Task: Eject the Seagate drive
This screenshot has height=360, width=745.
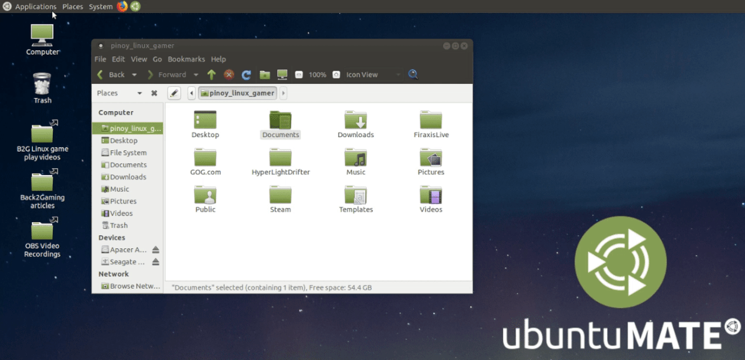Action: coord(155,261)
